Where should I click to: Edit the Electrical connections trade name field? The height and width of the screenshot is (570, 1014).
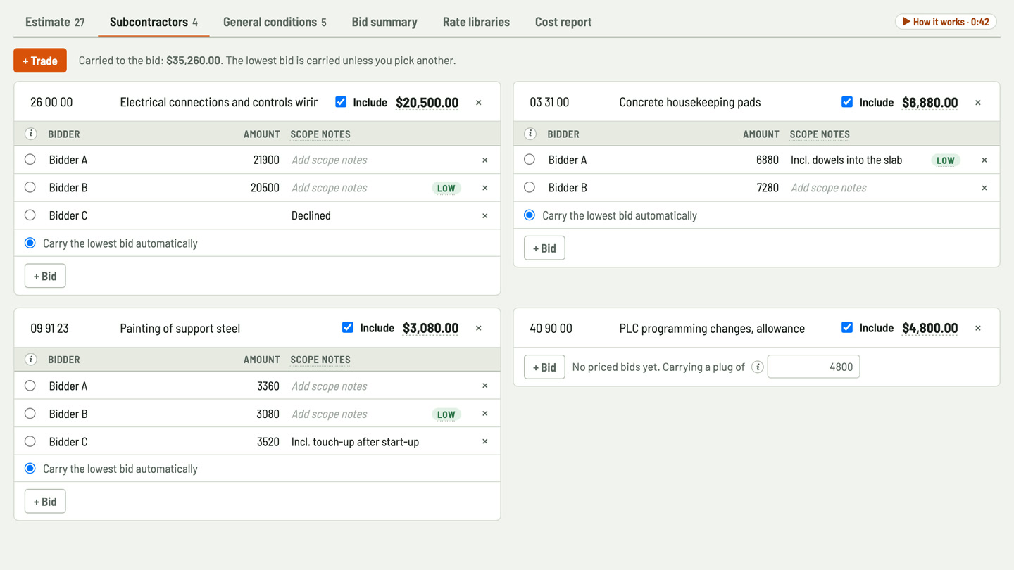coord(219,102)
